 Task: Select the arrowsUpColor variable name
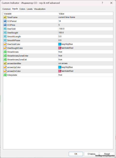14,67
